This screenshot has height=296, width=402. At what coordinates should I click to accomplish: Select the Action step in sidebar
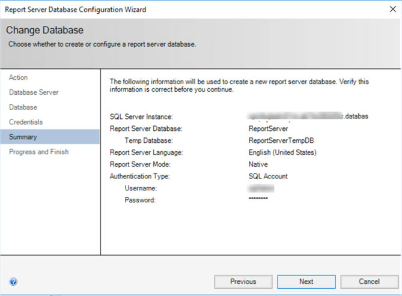(x=18, y=77)
